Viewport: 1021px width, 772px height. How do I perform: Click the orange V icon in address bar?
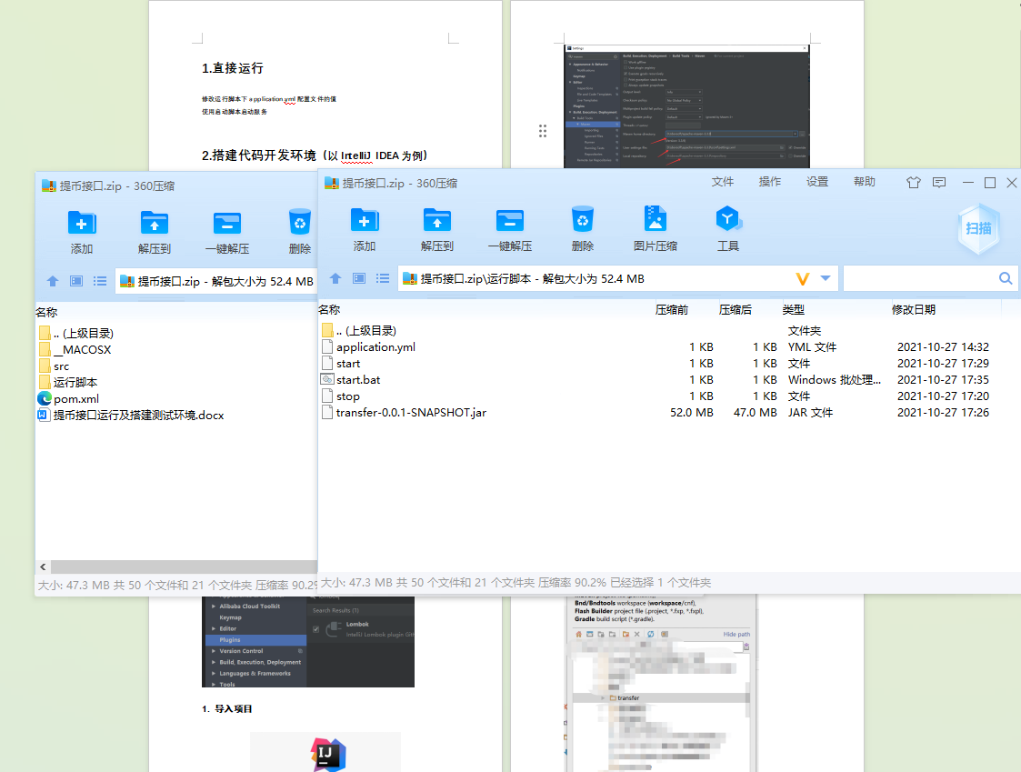point(802,278)
